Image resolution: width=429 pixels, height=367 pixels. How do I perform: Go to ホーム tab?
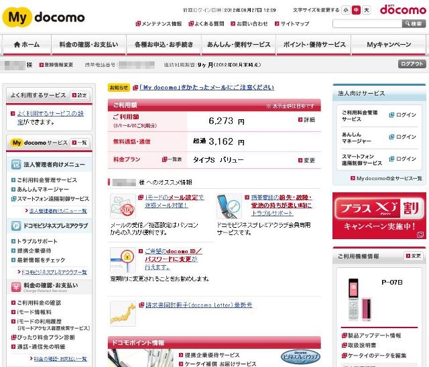click(27, 45)
